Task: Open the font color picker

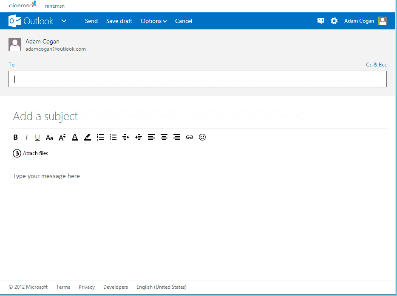Action: [75, 137]
